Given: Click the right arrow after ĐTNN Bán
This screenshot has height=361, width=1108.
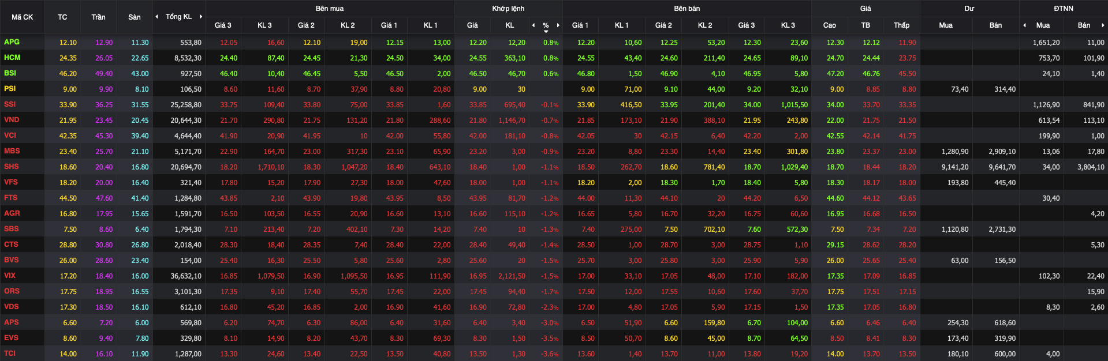Looking at the screenshot, I should click(1103, 25).
